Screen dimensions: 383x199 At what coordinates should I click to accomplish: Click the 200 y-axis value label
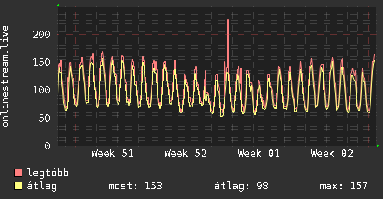click(41, 34)
